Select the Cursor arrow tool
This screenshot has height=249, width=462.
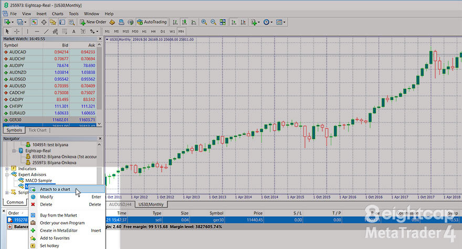[7, 31]
